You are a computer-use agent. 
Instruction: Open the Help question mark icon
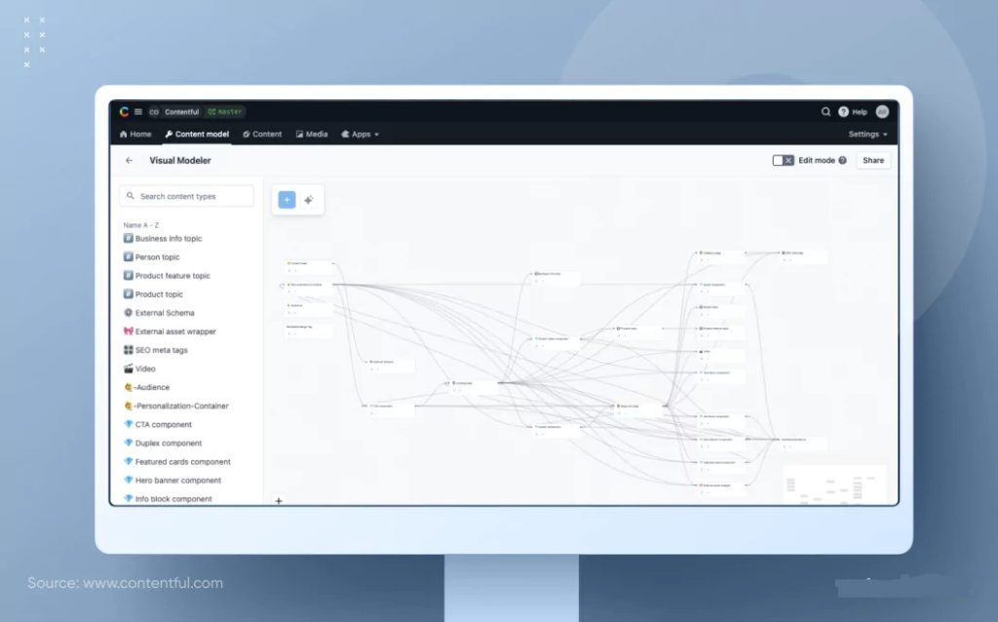coord(844,111)
